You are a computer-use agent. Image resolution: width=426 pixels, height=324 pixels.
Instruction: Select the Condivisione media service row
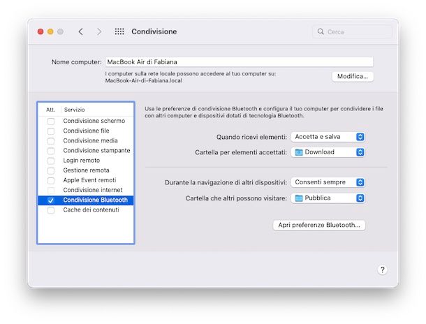tap(86, 140)
